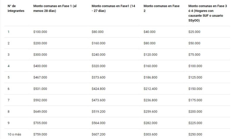
Task: Click the "10 o más" row label
Action: [14, 134]
